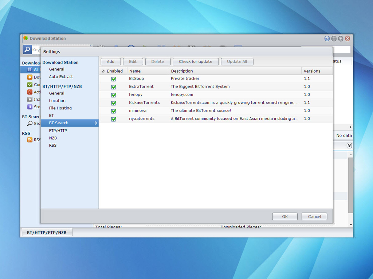Click 'The ultimate BitTorrent source!' description

pyautogui.click(x=201, y=110)
